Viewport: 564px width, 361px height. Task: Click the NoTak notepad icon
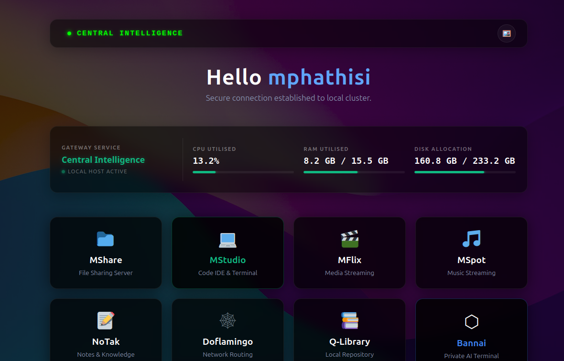(106, 320)
